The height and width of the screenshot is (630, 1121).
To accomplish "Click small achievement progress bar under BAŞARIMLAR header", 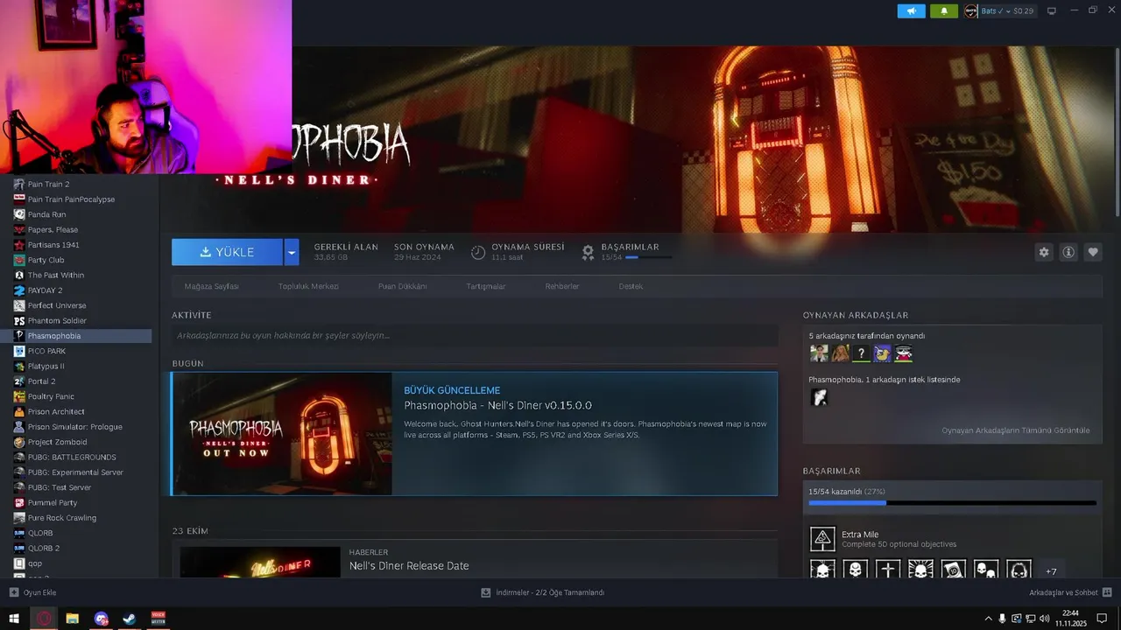I will coord(649,257).
